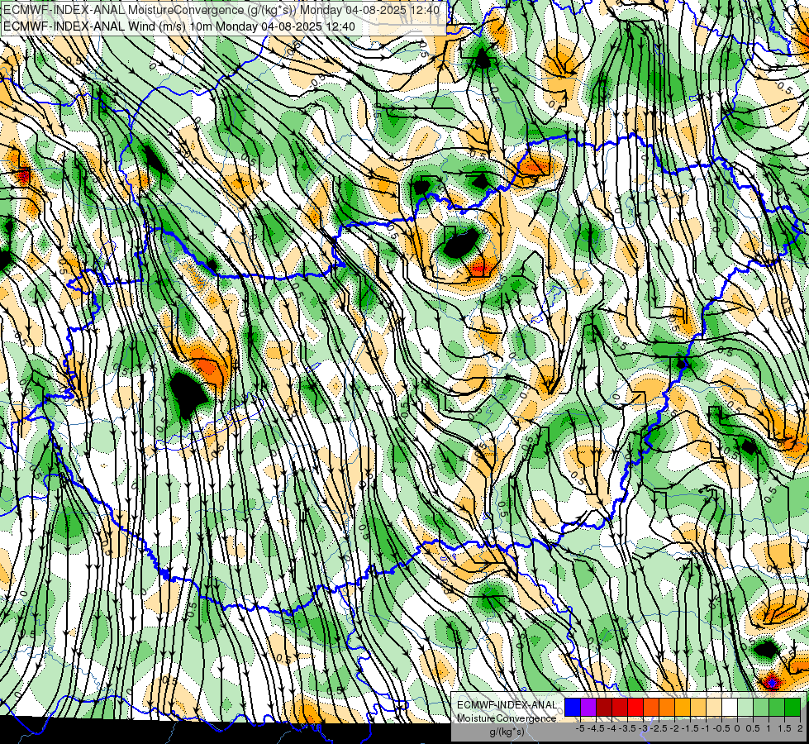Click the legend tick value -3.5
The image size is (809, 744).
click(x=627, y=728)
